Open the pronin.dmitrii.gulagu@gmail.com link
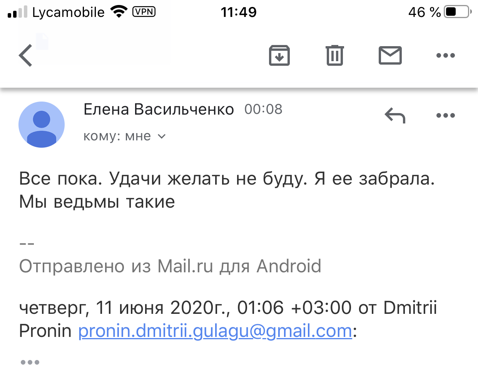Screen dimensions: 478x390 click(x=215, y=331)
